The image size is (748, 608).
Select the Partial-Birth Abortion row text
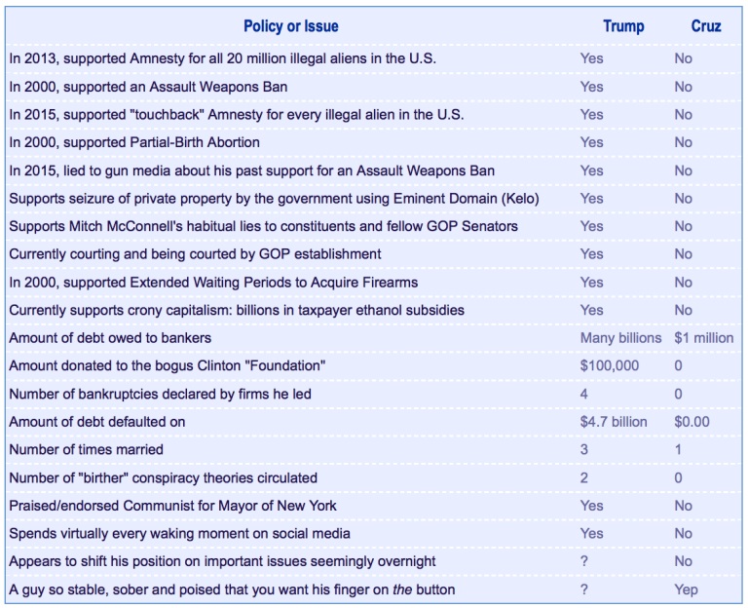[x=134, y=142]
